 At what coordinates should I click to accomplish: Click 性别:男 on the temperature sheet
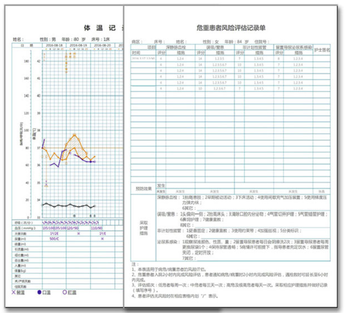click(48, 39)
